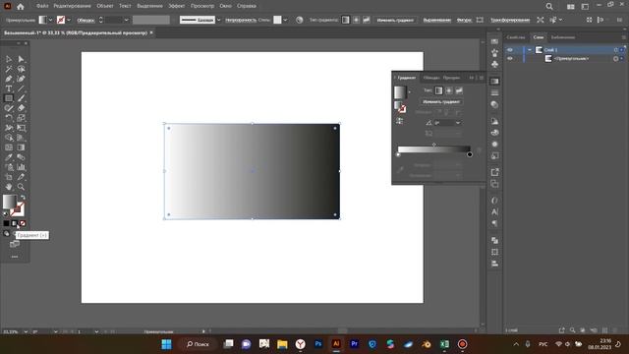Open the Эффект menu
This screenshot has width=629, height=354.
click(177, 6)
